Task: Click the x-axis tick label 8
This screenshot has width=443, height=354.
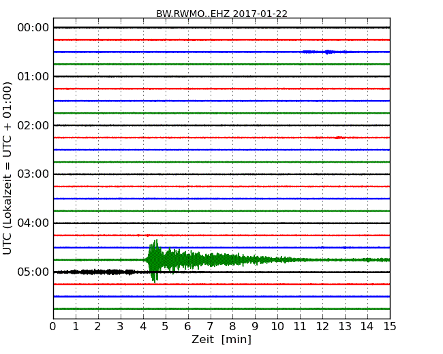Action: pos(232,327)
